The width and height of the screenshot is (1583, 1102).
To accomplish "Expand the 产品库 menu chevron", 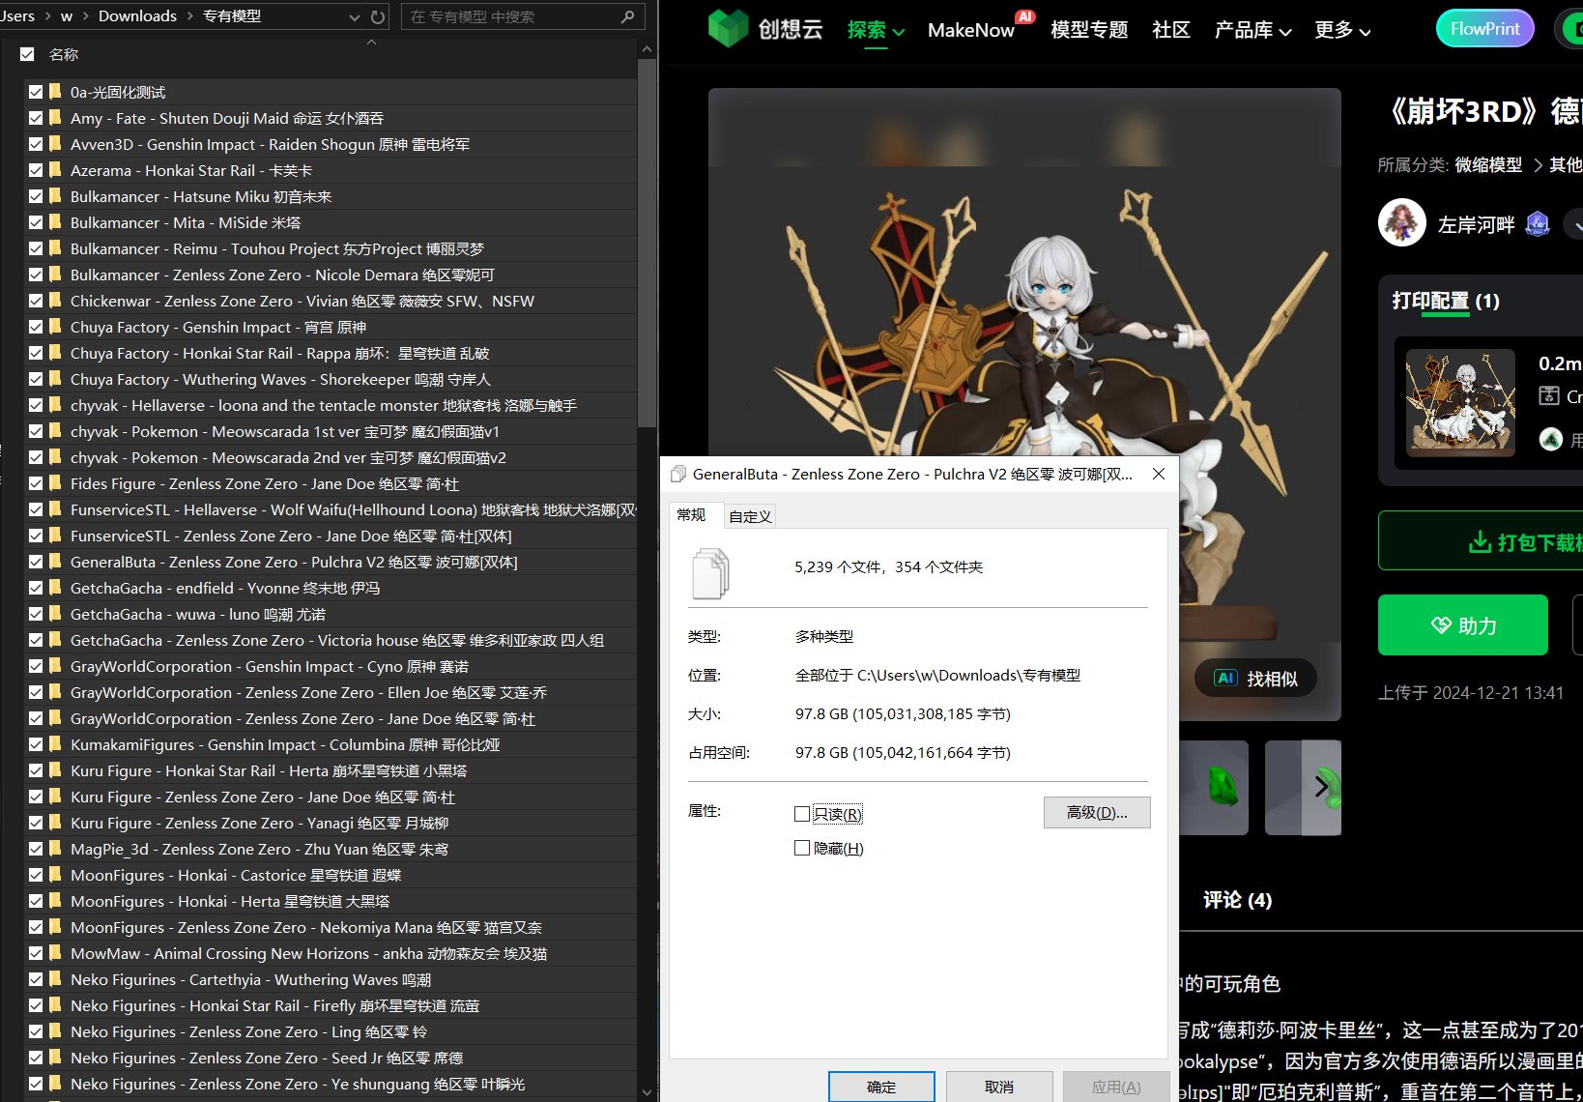I will pyautogui.click(x=1285, y=32).
